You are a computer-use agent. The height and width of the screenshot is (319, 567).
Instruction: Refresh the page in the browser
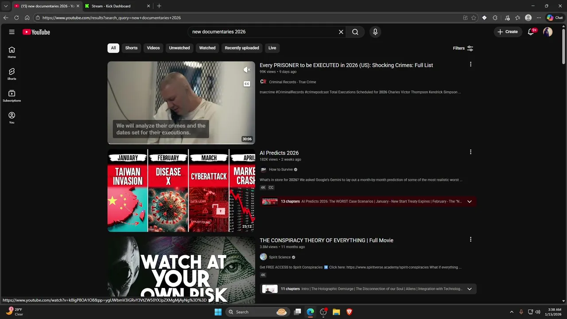pos(16,18)
